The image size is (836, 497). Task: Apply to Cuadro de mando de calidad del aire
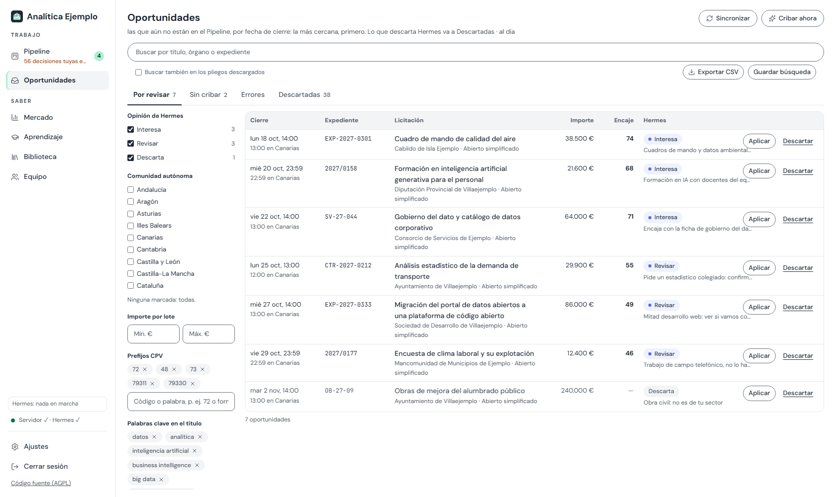759,141
